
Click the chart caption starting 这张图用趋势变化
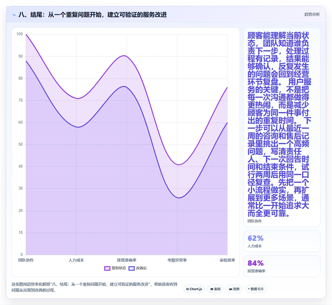[94, 287]
